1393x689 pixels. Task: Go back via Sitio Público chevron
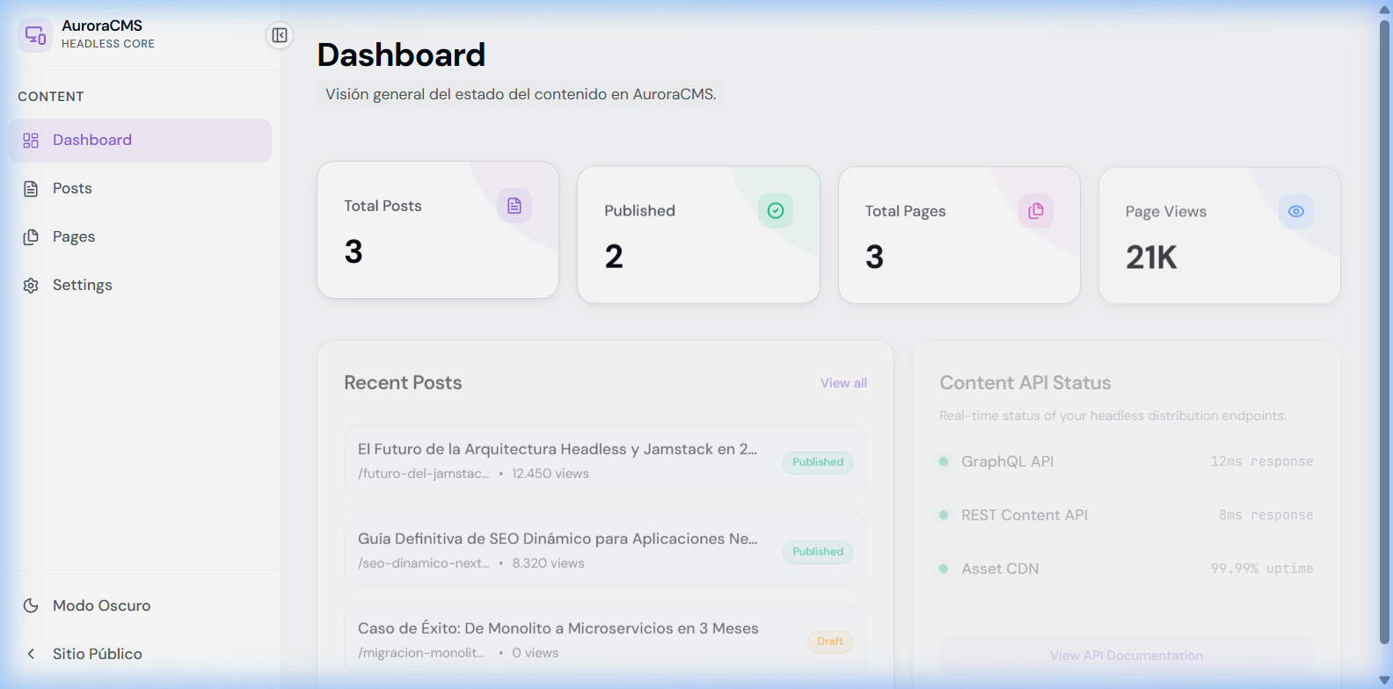(31, 654)
